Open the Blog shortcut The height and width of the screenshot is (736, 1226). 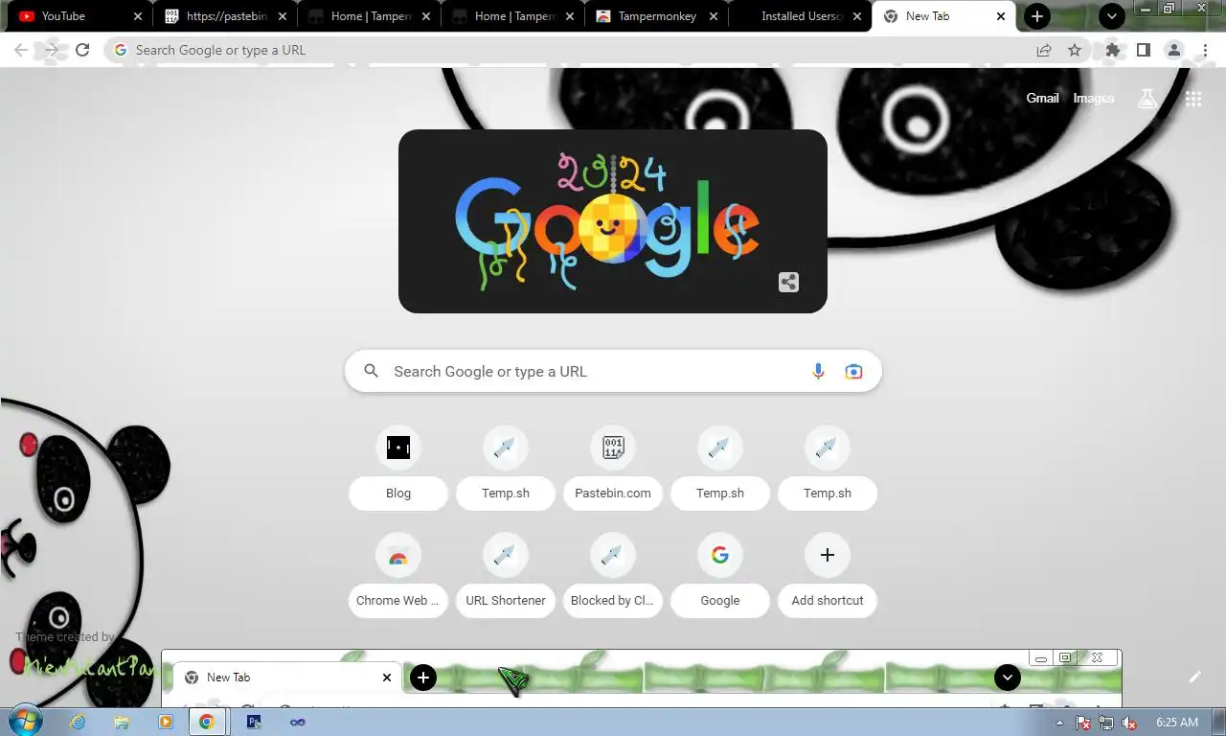[398, 469]
